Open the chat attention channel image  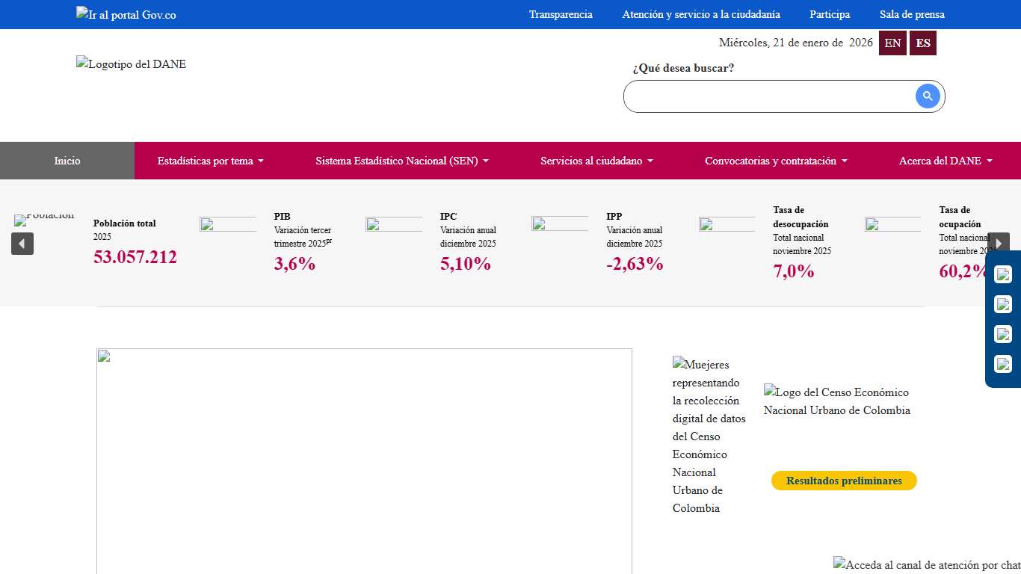[x=927, y=565]
